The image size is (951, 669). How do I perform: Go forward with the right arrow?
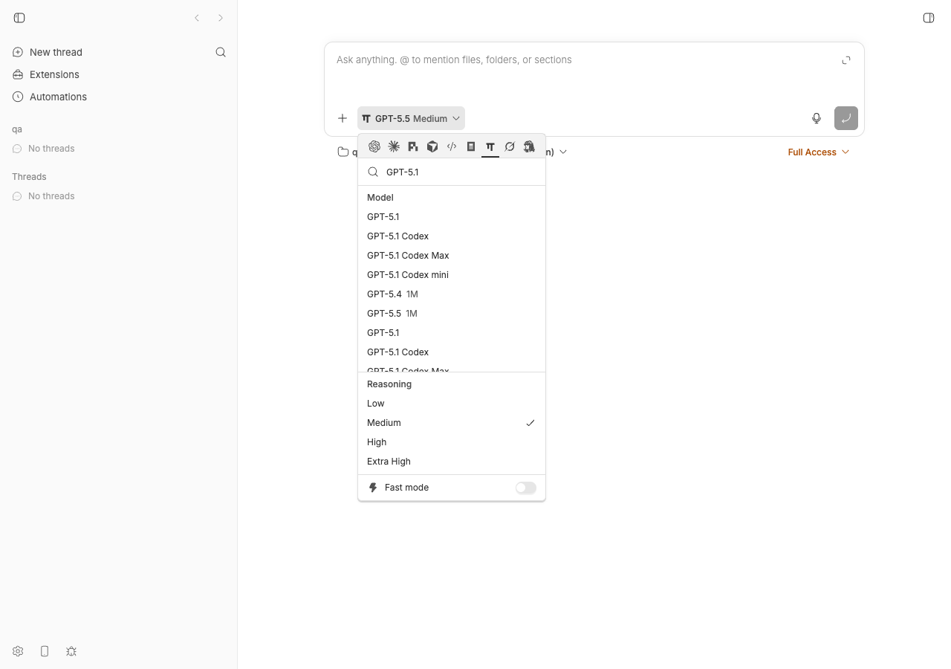point(221,18)
